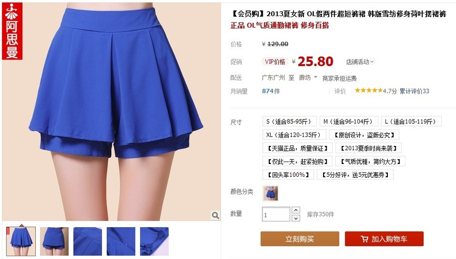This screenshot has height=259, width=456.
Task: Select the 【回头率100%】 option tag
Action: point(288,175)
